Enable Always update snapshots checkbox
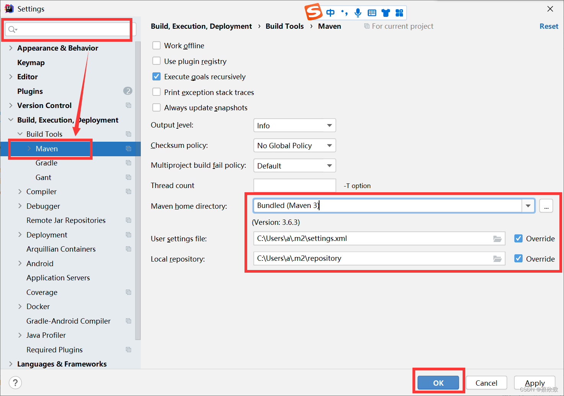 click(156, 108)
